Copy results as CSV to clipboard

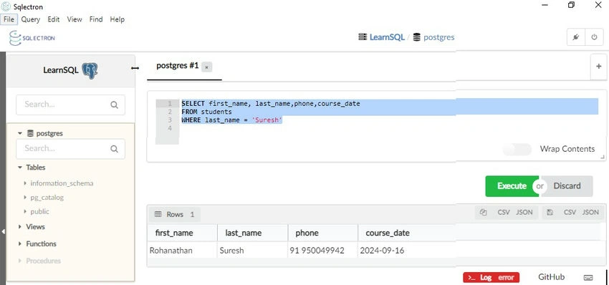(504, 213)
